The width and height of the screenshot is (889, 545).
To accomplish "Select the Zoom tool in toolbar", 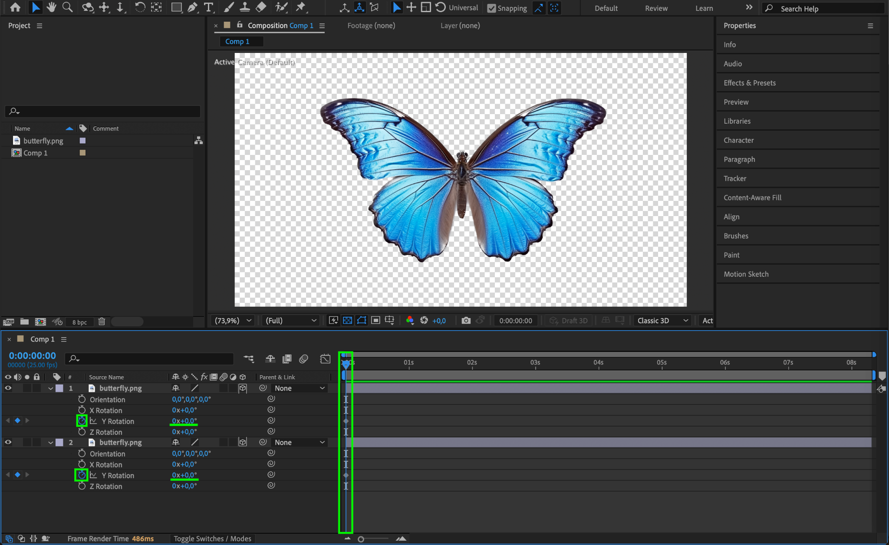I will coord(67,7).
